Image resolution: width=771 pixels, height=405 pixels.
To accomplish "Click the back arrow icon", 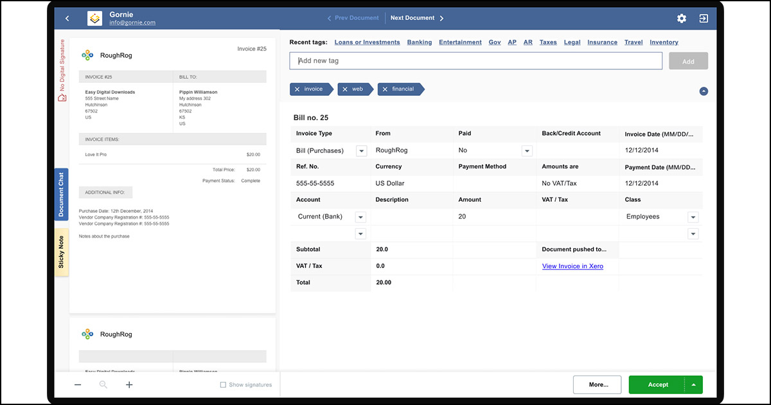I will 67,19.
